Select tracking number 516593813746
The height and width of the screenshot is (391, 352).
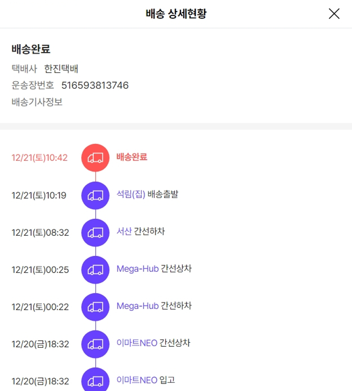95,85
